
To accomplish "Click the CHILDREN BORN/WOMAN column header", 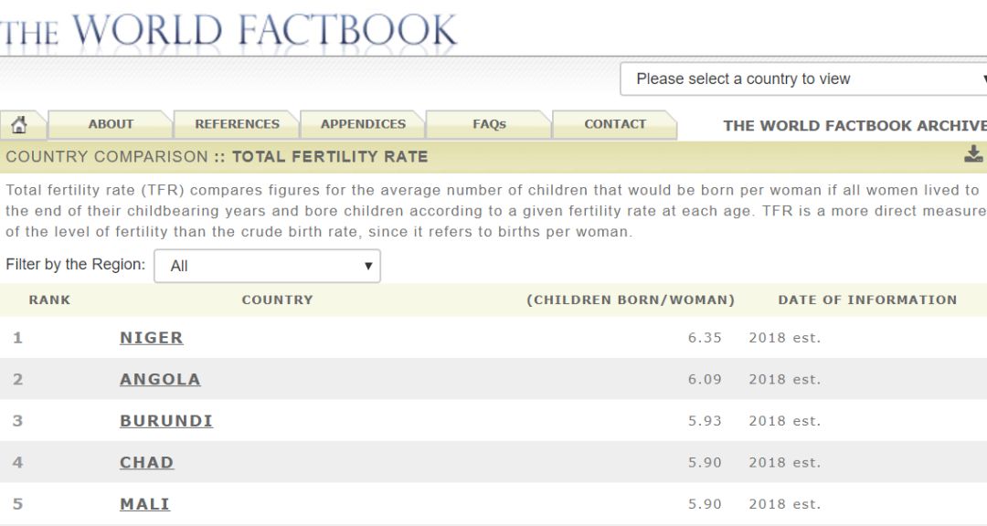I will point(631,300).
